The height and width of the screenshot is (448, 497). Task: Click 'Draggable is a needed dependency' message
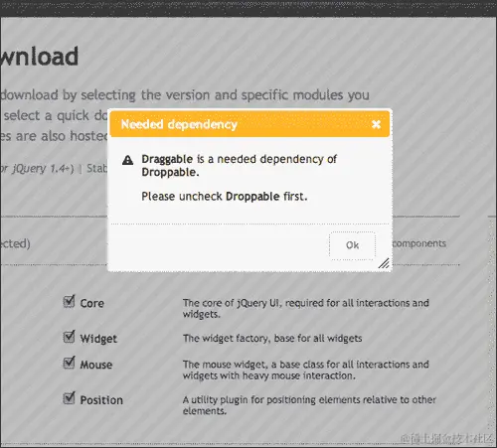(x=239, y=166)
